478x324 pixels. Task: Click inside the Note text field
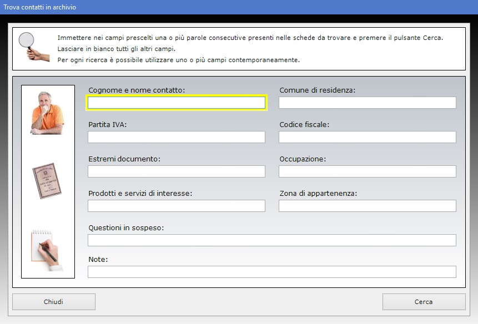(x=271, y=272)
